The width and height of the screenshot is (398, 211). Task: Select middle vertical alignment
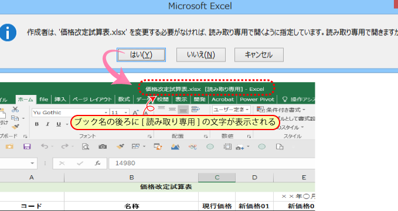[x=172, y=109]
